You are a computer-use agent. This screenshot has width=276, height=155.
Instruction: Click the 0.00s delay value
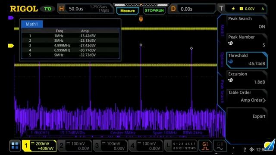pos(186,9)
